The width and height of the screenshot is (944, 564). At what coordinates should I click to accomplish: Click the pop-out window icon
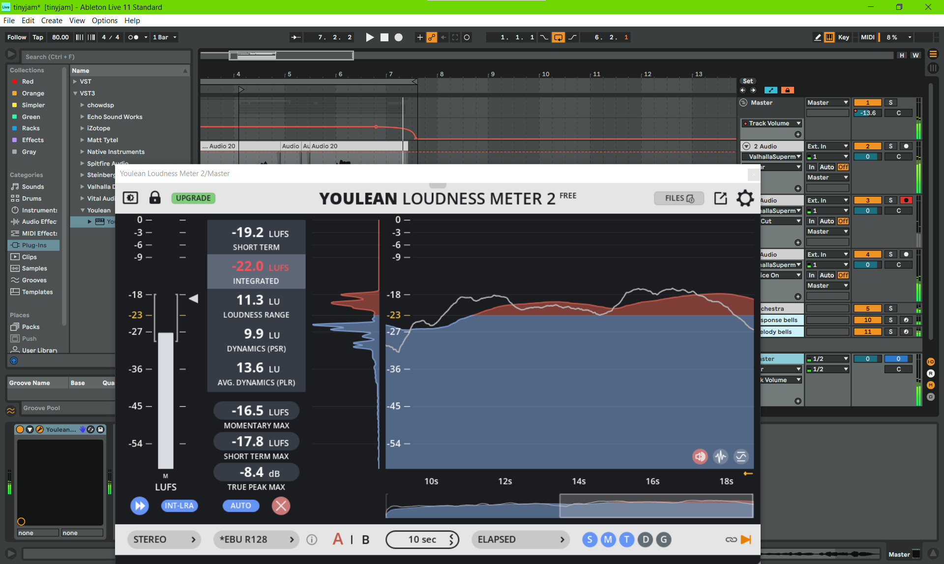point(720,198)
